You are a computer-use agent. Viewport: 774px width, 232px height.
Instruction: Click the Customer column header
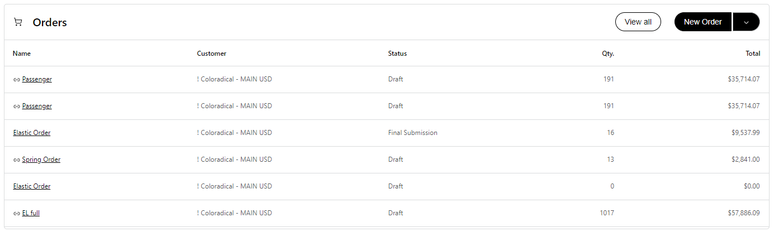[212, 54]
